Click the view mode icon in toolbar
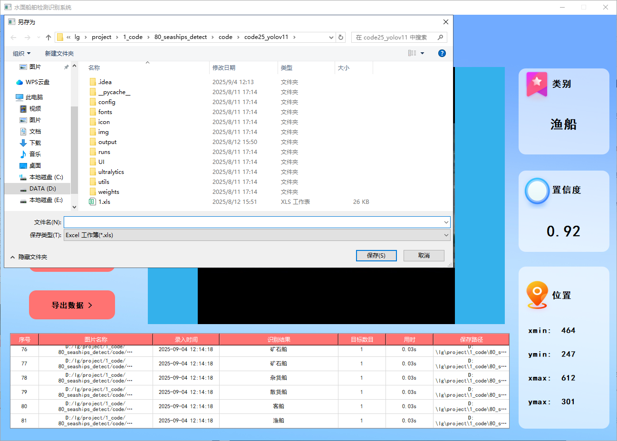This screenshot has height=441, width=617. [x=412, y=53]
